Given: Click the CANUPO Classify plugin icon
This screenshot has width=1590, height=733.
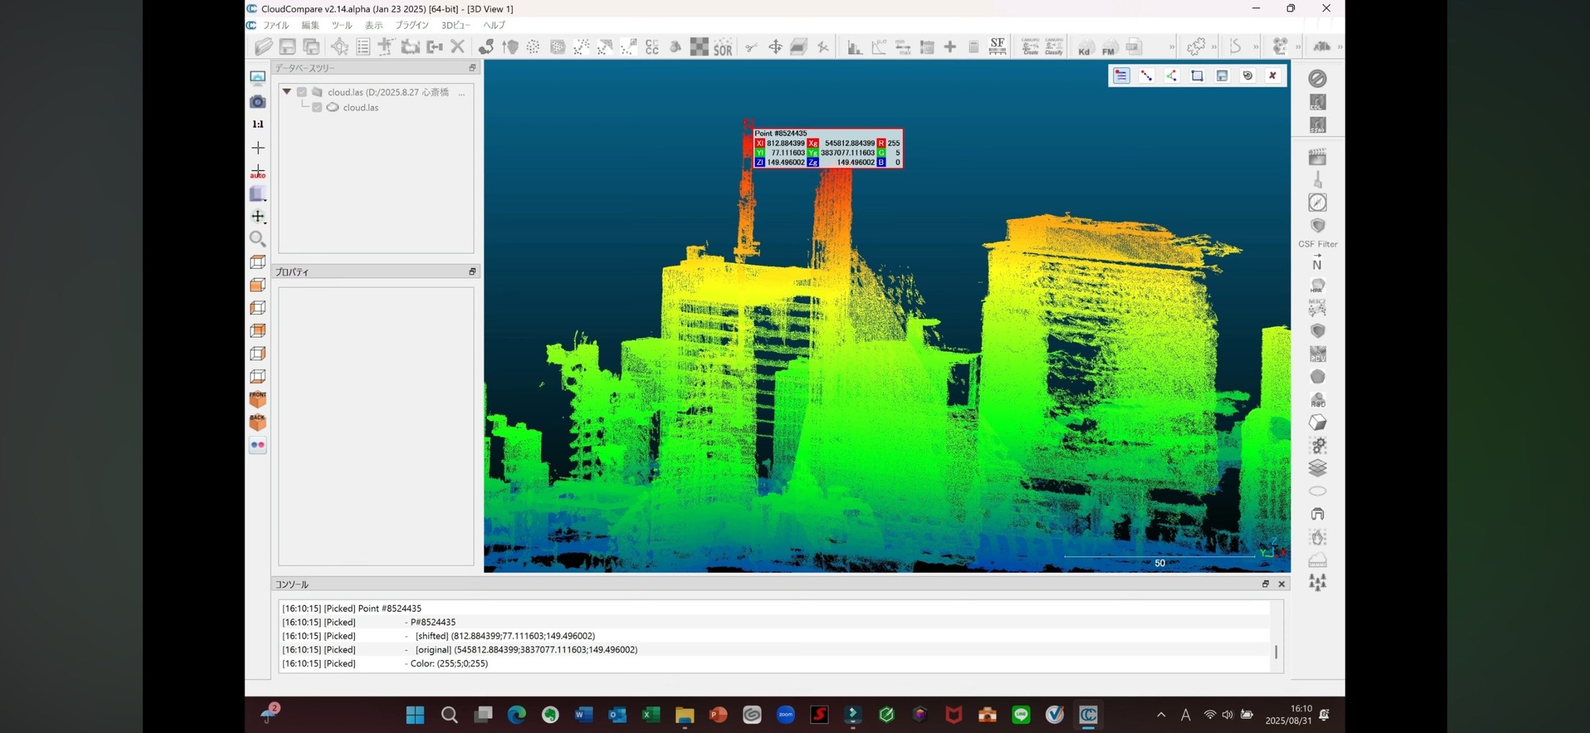Looking at the screenshot, I should click(1054, 47).
